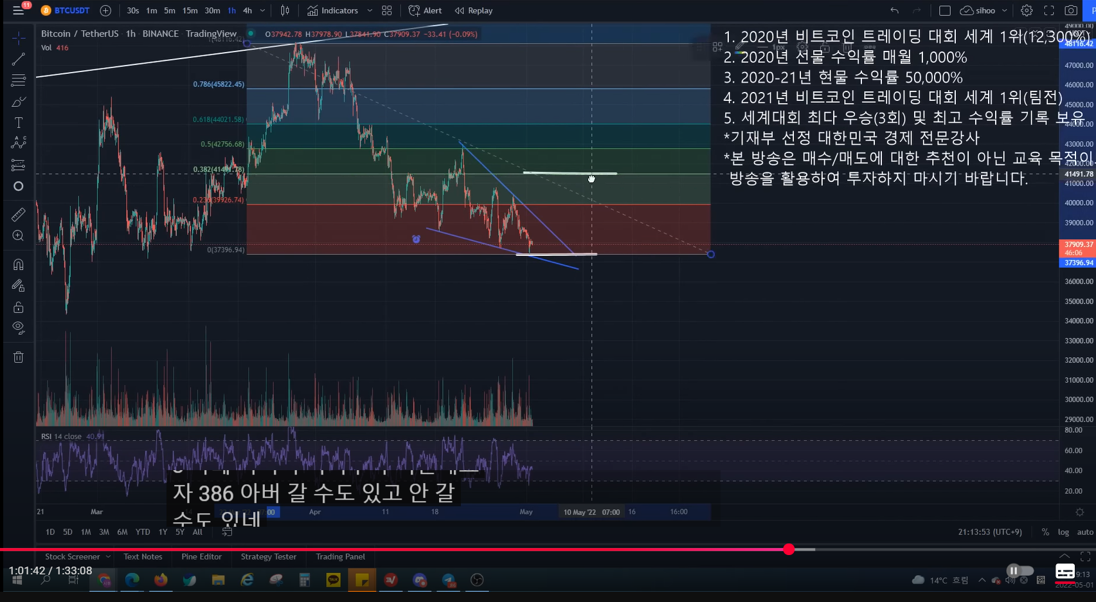Click the undo arrow
Viewport: 1096px width, 602px height.
coord(894,10)
